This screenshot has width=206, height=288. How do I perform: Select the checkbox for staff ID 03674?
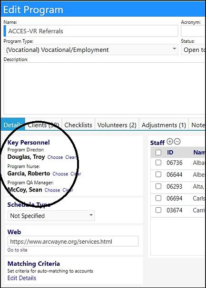click(158, 210)
